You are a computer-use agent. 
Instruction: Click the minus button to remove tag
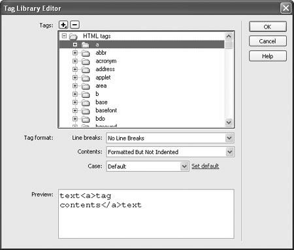tap(74, 25)
